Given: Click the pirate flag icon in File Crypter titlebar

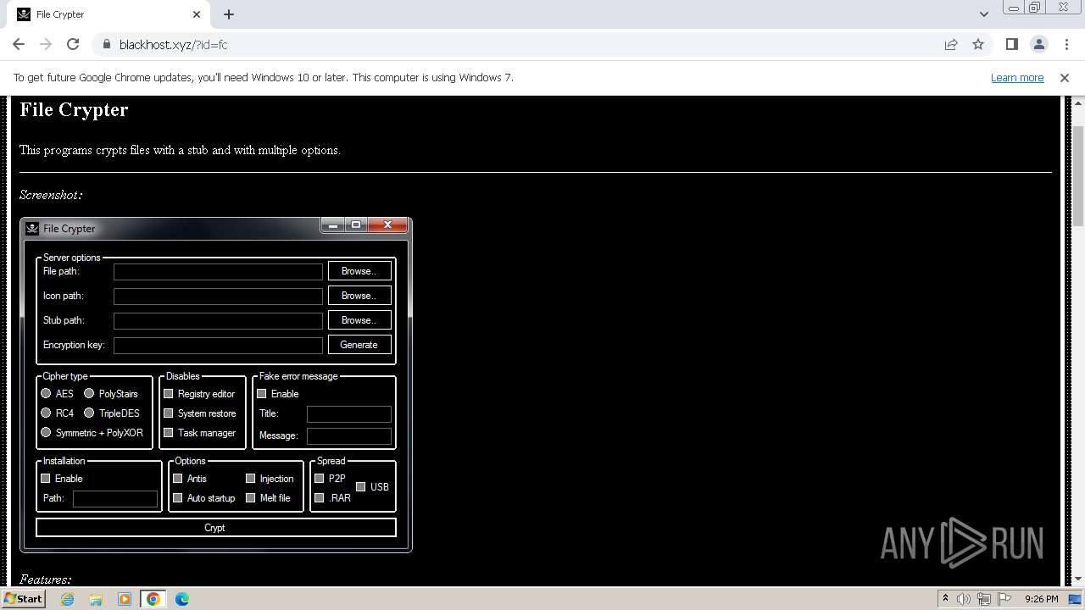Looking at the screenshot, I should (x=32, y=228).
